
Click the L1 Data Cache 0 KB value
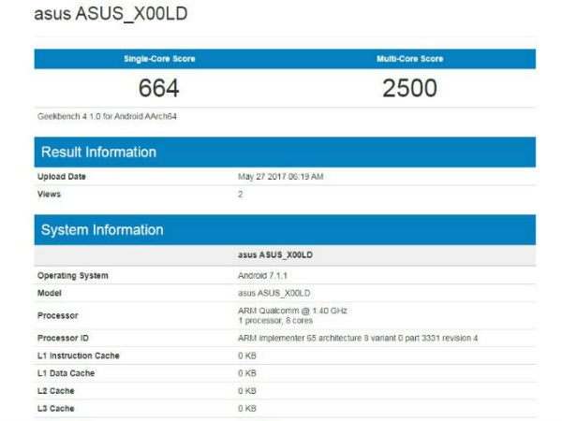[x=247, y=373]
